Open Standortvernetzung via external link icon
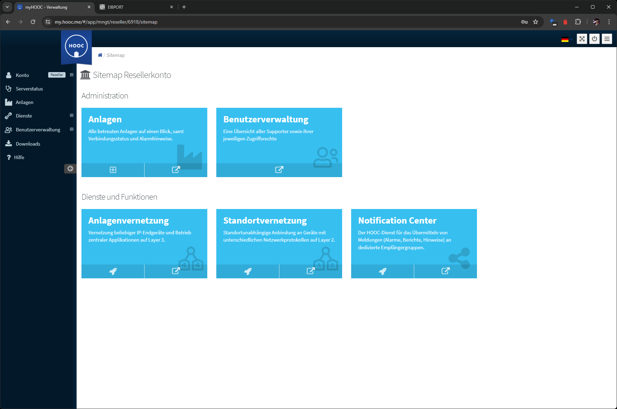The height and width of the screenshot is (409, 617). point(311,271)
